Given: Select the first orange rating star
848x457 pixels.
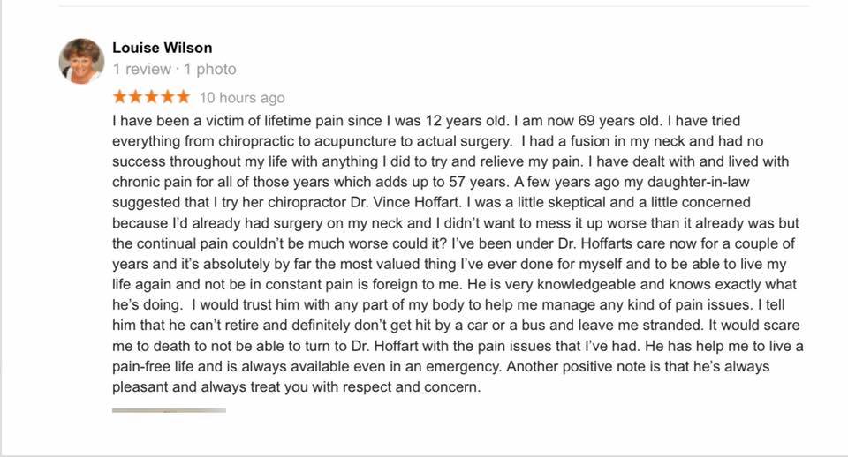Looking at the screenshot, I should (x=119, y=97).
